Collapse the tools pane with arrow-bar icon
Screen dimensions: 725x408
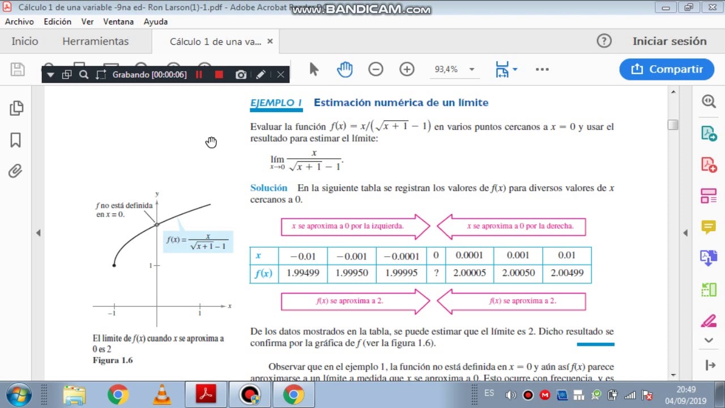pos(710,365)
